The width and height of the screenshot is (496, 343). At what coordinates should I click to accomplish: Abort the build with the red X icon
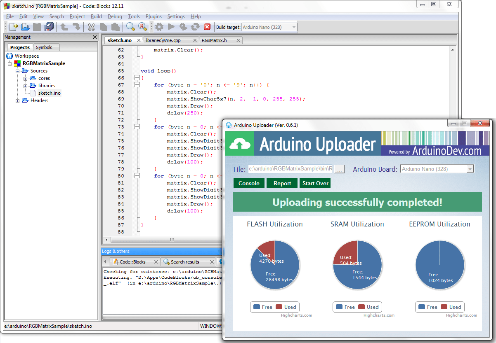[x=206, y=26]
